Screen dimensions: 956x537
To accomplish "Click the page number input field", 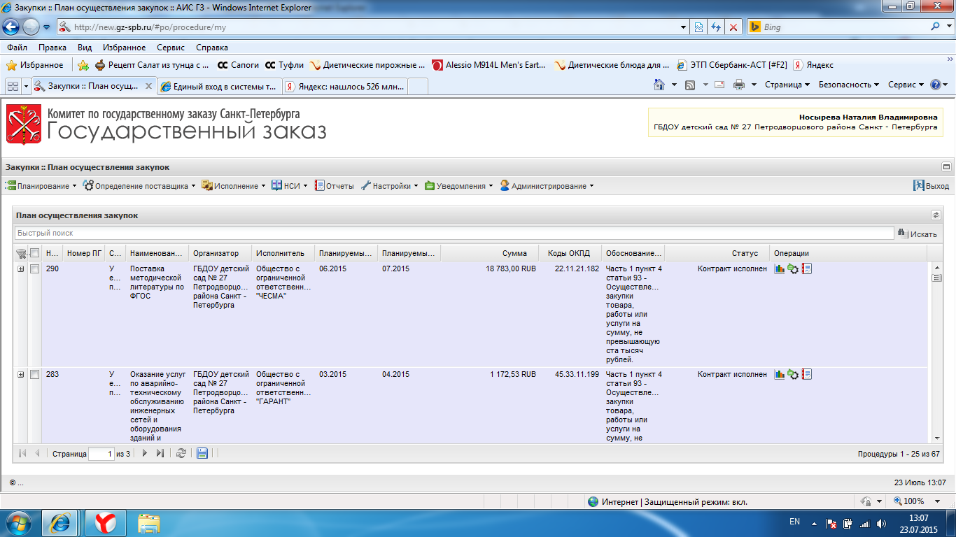I will click(x=101, y=454).
